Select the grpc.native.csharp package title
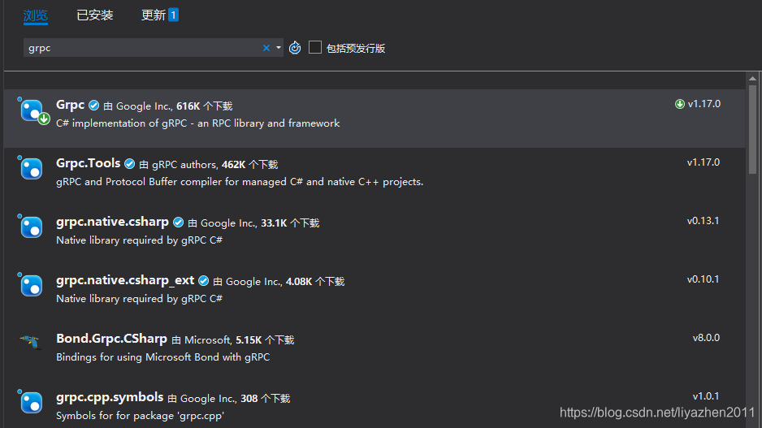This screenshot has height=428, width=762. pos(112,222)
